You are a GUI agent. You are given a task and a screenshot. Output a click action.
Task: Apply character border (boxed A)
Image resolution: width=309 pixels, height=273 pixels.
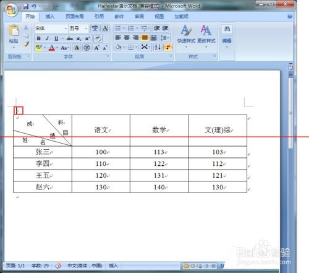point(105,28)
